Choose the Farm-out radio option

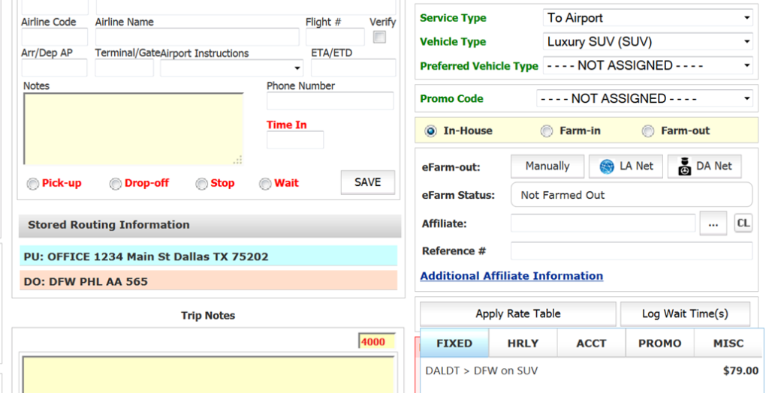tap(648, 131)
